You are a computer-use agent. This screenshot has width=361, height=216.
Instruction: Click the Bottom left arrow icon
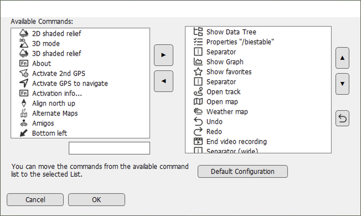tap(24, 133)
